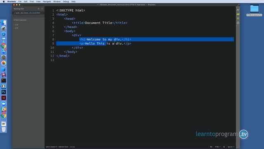Click the opening <body> tag
264x149 pixels.
pyautogui.click(x=70, y=31)
